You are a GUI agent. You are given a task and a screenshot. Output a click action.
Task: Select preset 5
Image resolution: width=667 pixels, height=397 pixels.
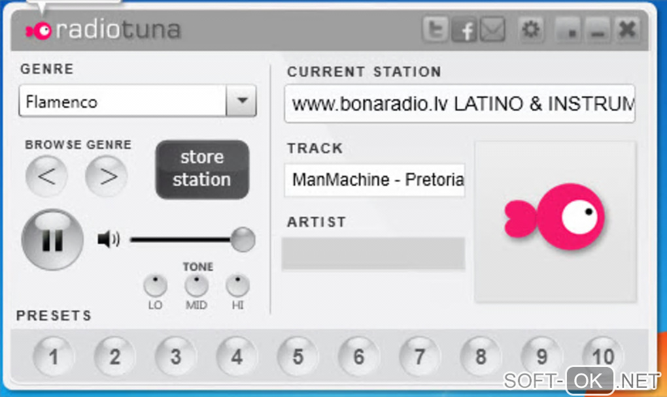click(x=298, y=357)
